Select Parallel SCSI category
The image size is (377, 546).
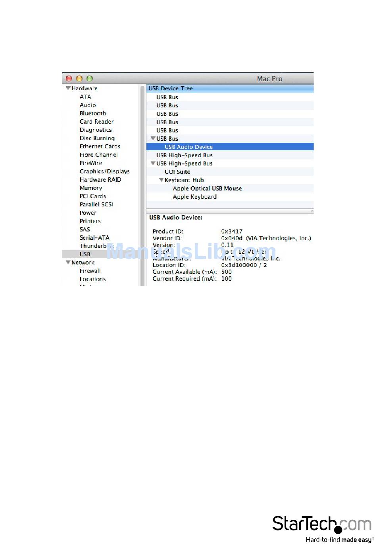[x=96, y=204]
